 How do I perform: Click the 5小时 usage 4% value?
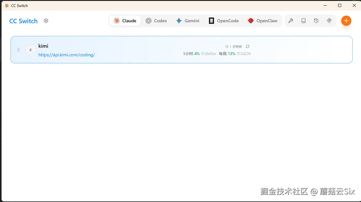tap(197, 54)
